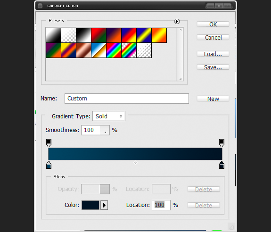Click the OK button
The image size is (271, 232).
coord(213,24)
